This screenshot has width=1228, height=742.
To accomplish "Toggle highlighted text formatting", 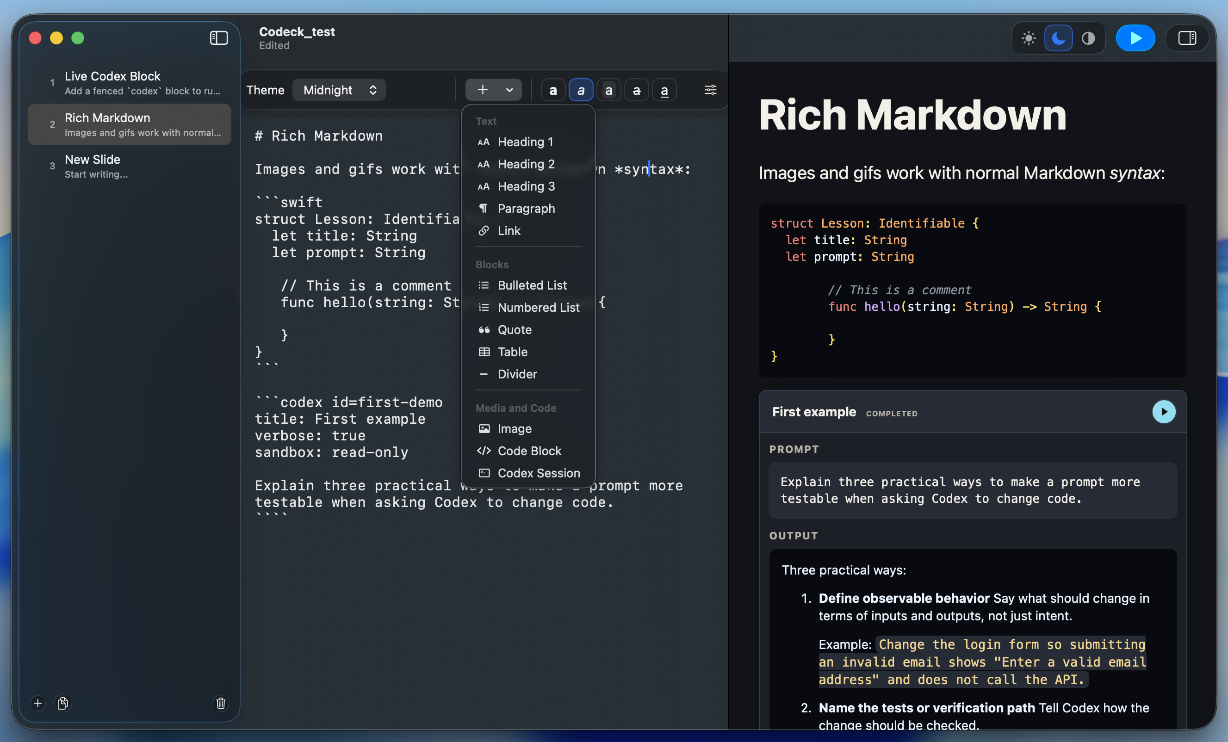I will (x=608, y=90).
